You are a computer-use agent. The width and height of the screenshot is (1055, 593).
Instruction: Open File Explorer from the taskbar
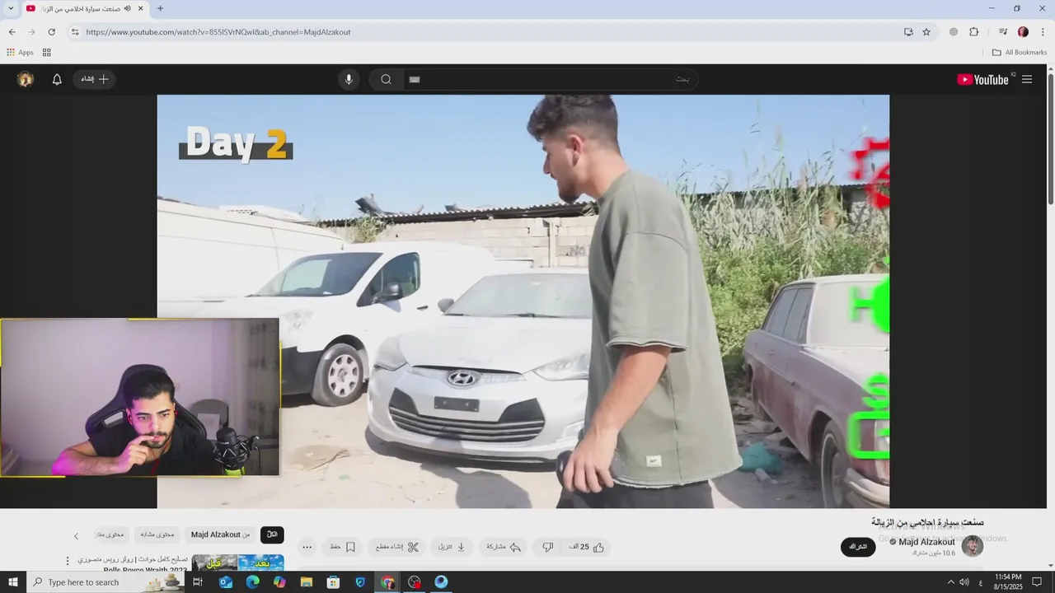307,582
